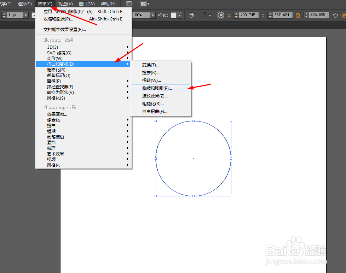Expand the arrange documents dropdown arrow

[148, 4]
